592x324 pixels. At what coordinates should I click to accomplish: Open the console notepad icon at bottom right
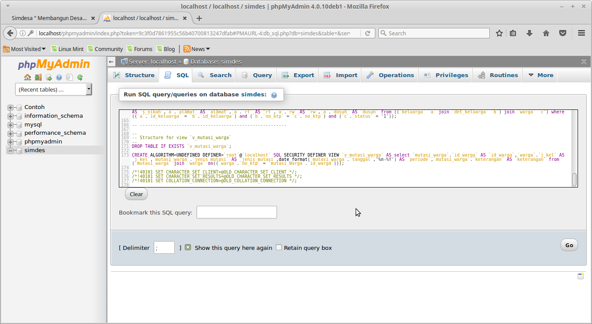[x=581, y=276]
